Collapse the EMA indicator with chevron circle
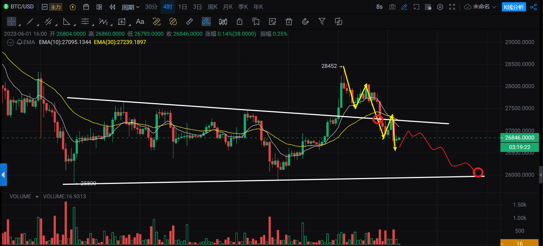The height and width of the screenshot is (246, 543). tap(11, 42)
